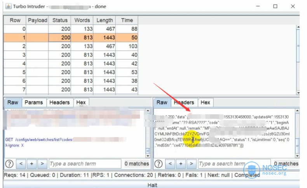Click the plus button in request search
Image resolution: width=307 pixels, height=188 pixels.
tap(31, 164)
